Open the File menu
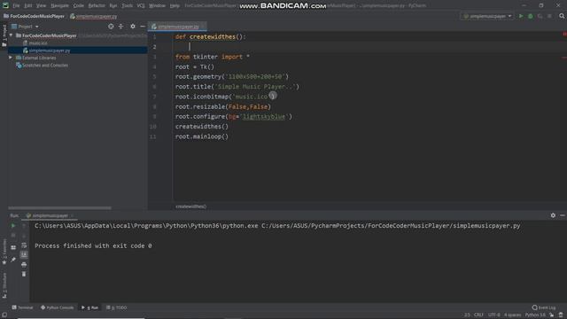 (16, 6)
